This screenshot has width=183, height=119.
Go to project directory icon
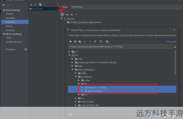tap(80, 41)
